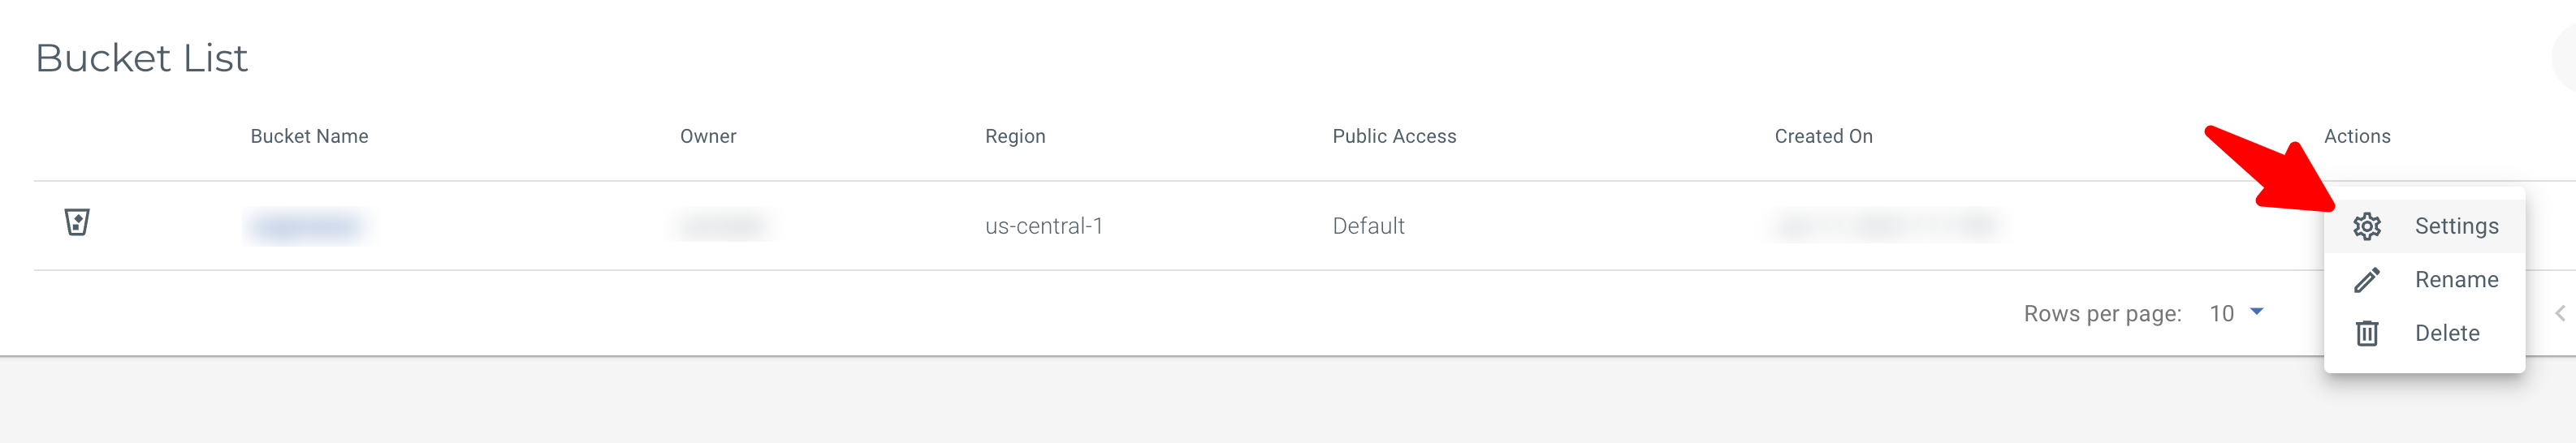Click the gear icon beside Settings
The width and height of the screenshot is (2576, 443).
[2366, 227]
